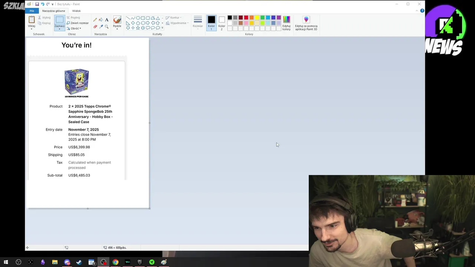Click the Przytnij crop button
Image resolution: width=475 pixels, height=267 pixels.
pos(73,17)
